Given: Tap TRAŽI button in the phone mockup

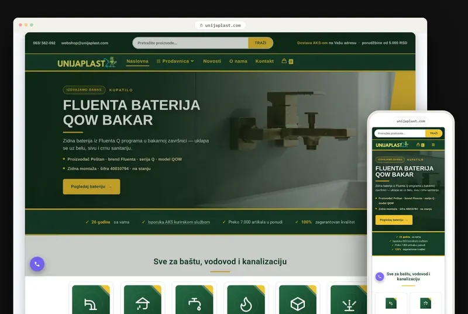Looking at the screenshot, I should click(433, 133).
